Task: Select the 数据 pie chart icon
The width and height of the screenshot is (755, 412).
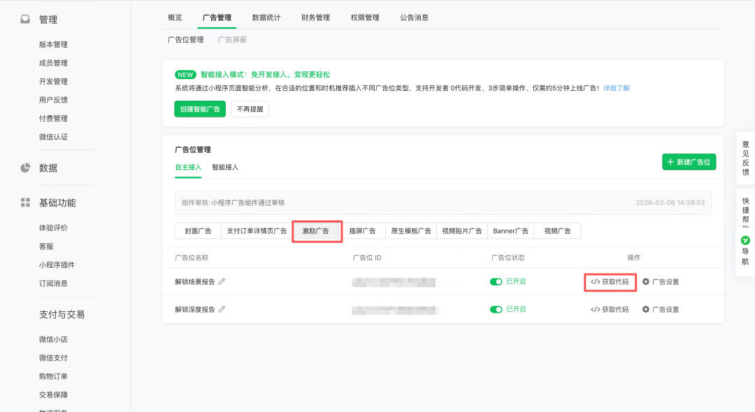Action: point(24,167)
